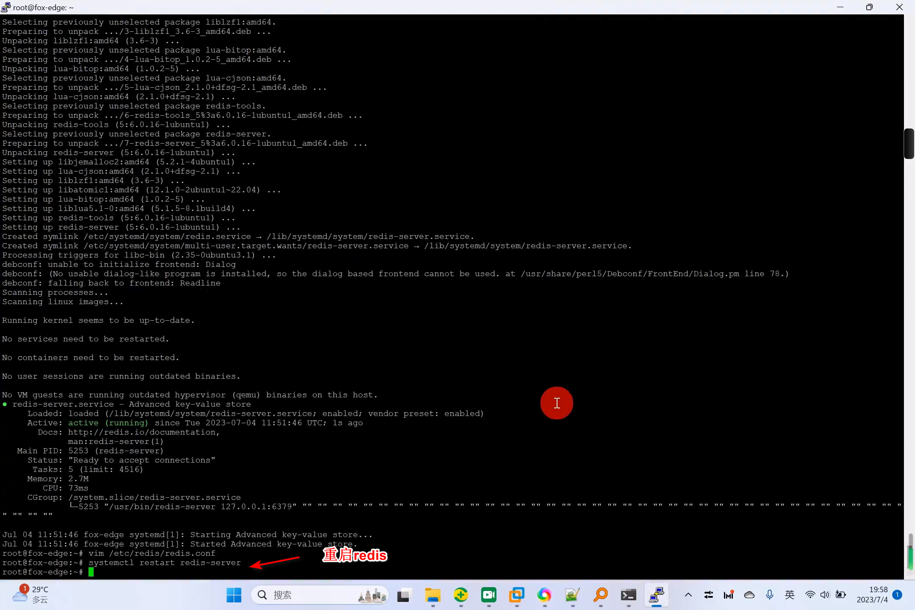
Task: Click the 'systemctl restart redis-server' command text
Action: [x=165, y=563]
